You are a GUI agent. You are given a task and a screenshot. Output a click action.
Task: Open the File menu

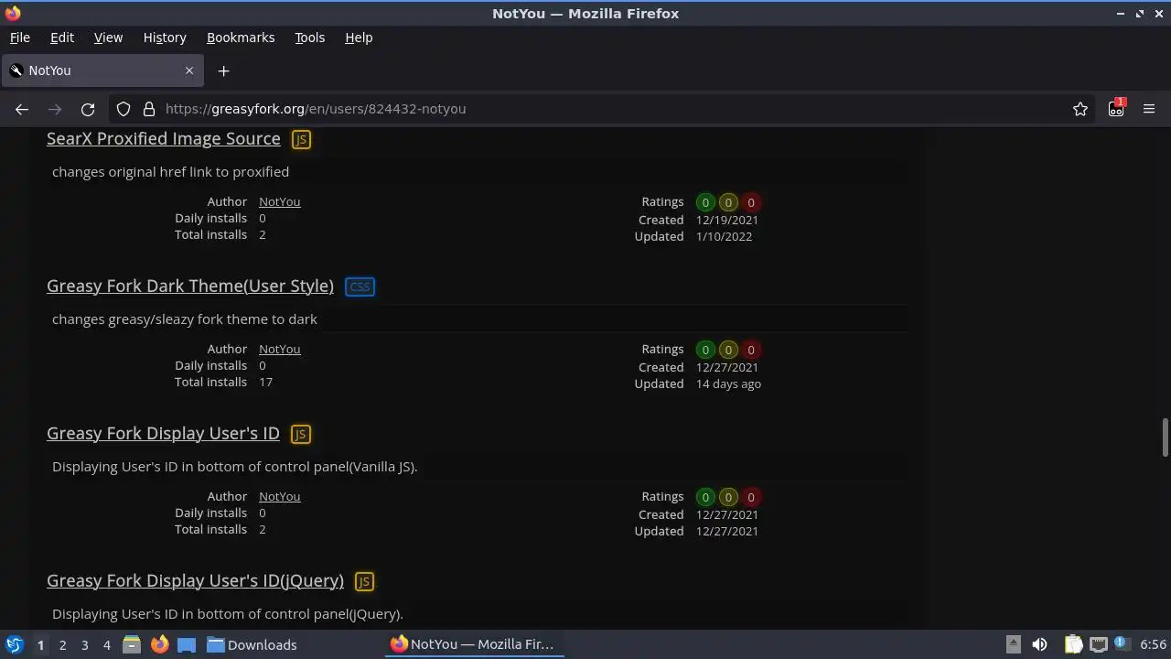tap(19, 38)
